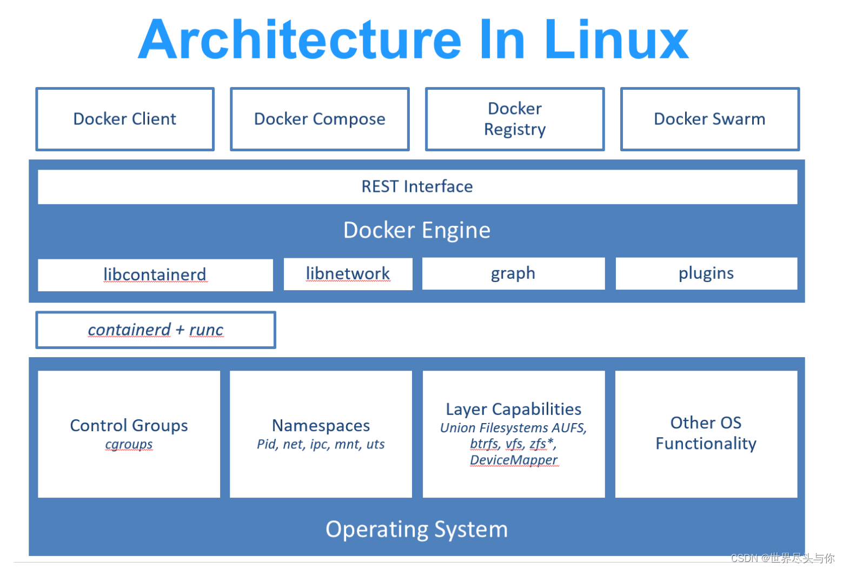Click the Layer Capabilities heading

[514, 409]
